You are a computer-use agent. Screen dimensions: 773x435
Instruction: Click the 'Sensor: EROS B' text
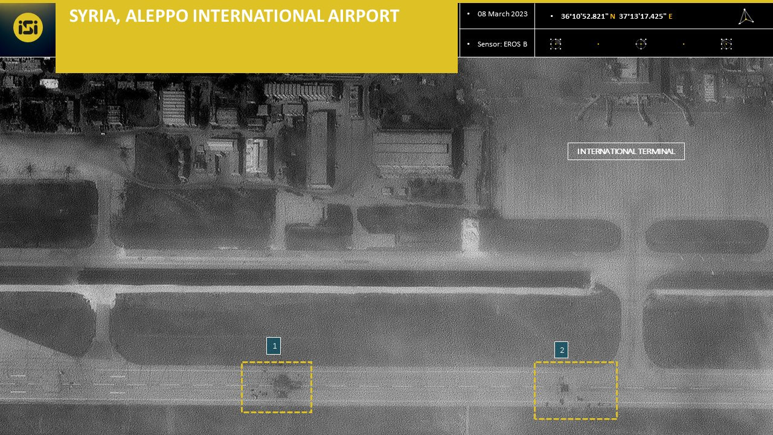coord(502,44)
